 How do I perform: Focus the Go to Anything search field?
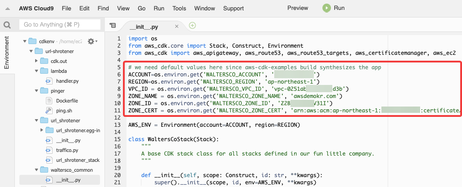tap(60, 25)
